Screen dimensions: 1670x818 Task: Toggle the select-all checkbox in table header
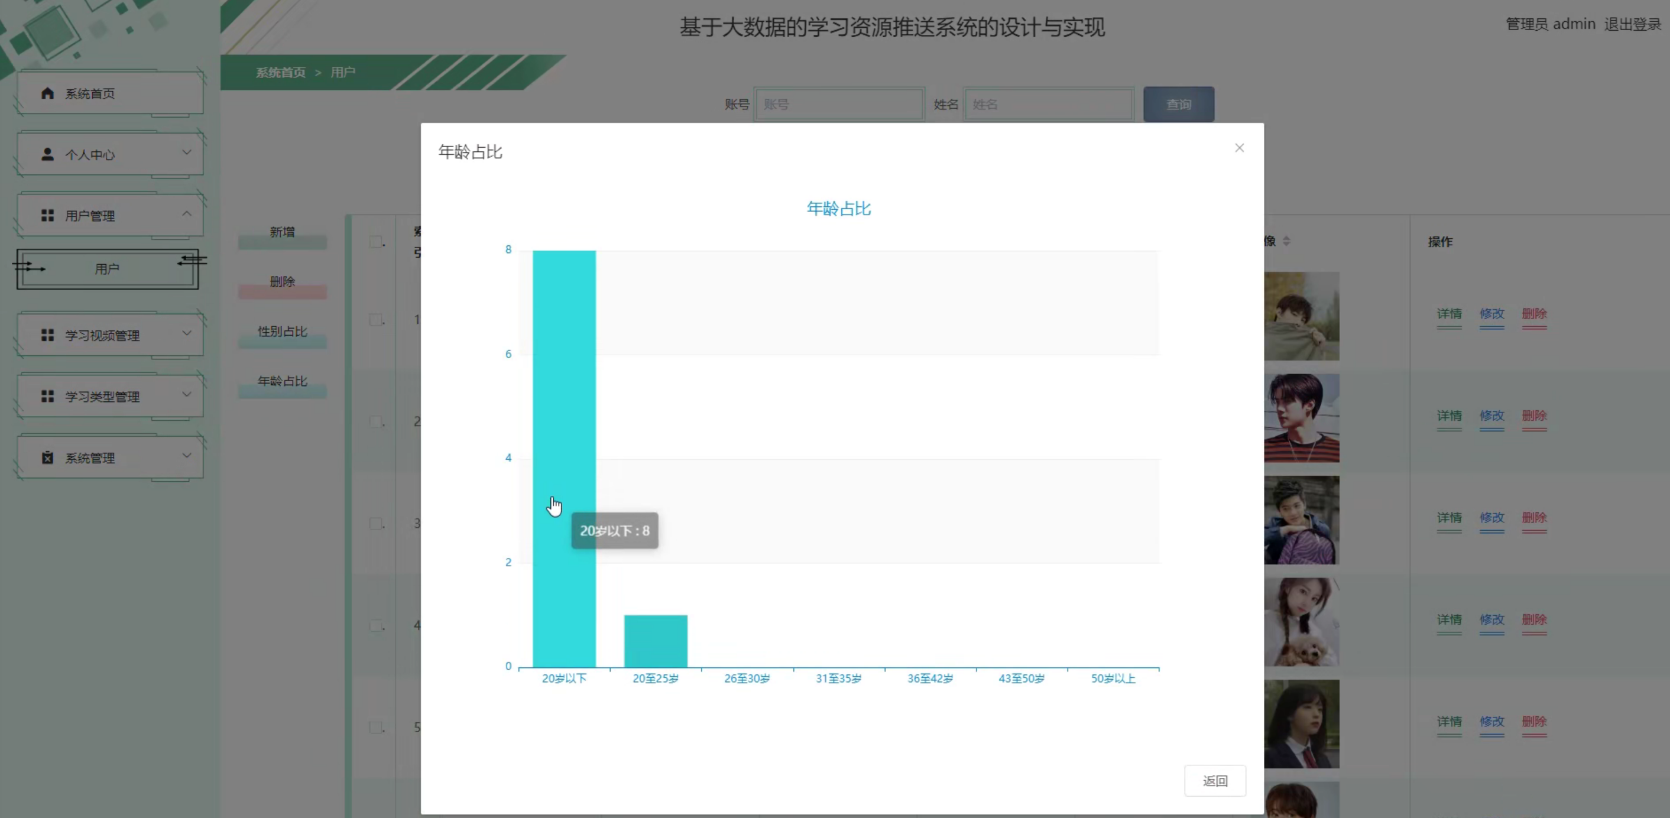(x=375, y=241)
